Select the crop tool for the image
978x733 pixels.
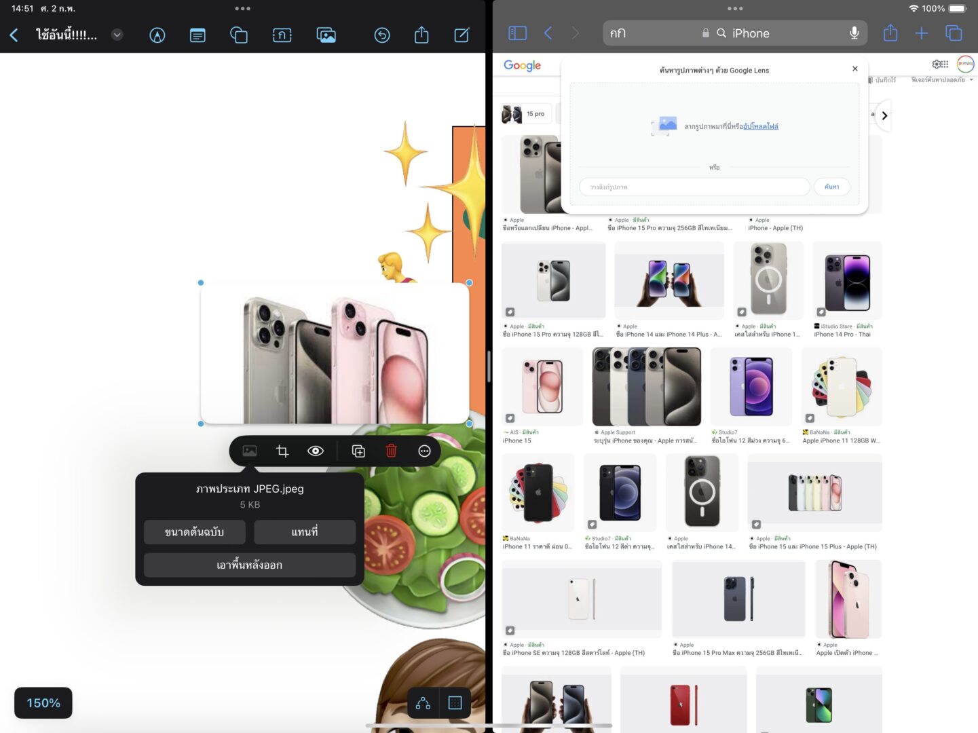point(282,451)
